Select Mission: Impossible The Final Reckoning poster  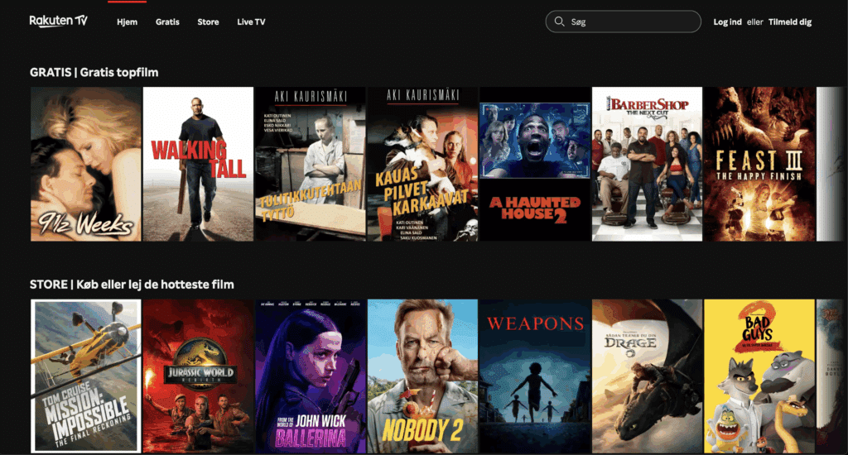[86, 376]
